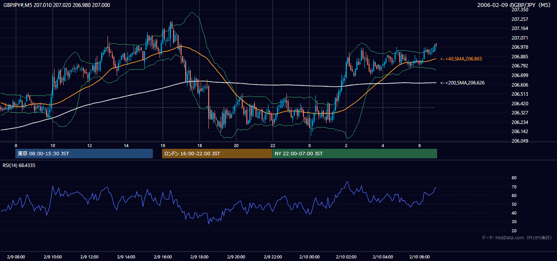This screenshot has height=261, width=557.
Task: Click hour tick 4 under the price chart
Action: 383,145
